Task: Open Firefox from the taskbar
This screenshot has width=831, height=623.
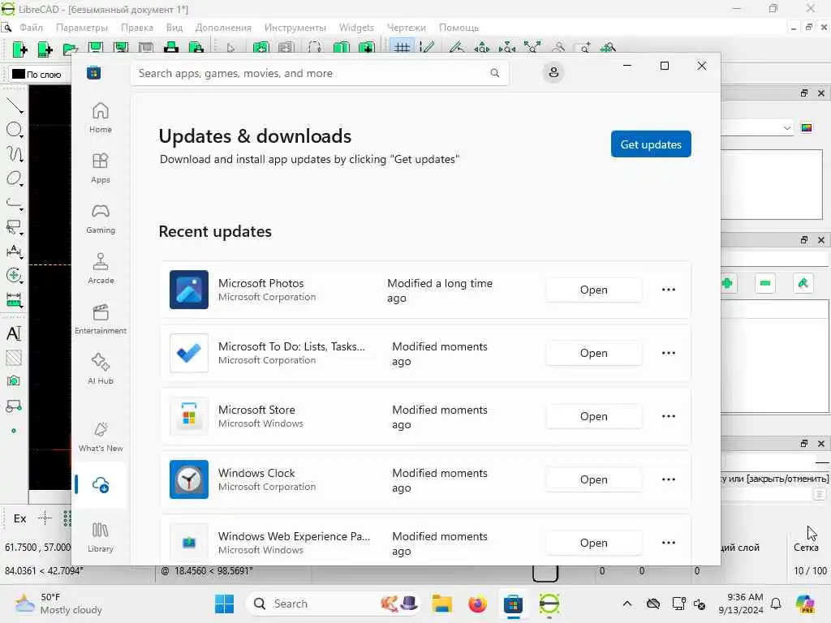Action: coord(477,604)
